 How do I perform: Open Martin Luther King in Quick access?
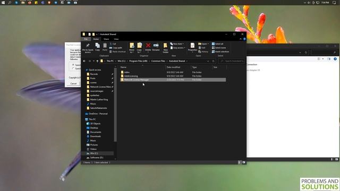(x=99, y=99)
